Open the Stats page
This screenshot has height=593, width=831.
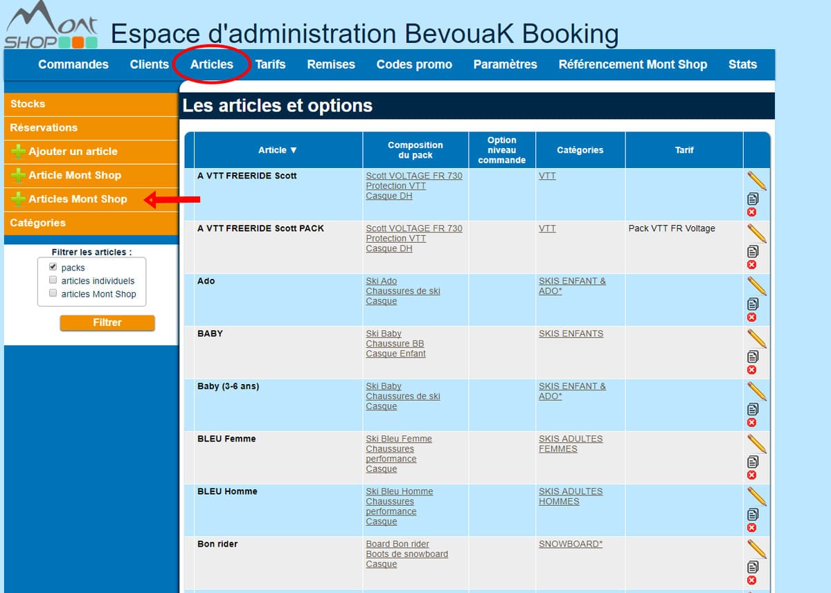(x=742, y=64)
